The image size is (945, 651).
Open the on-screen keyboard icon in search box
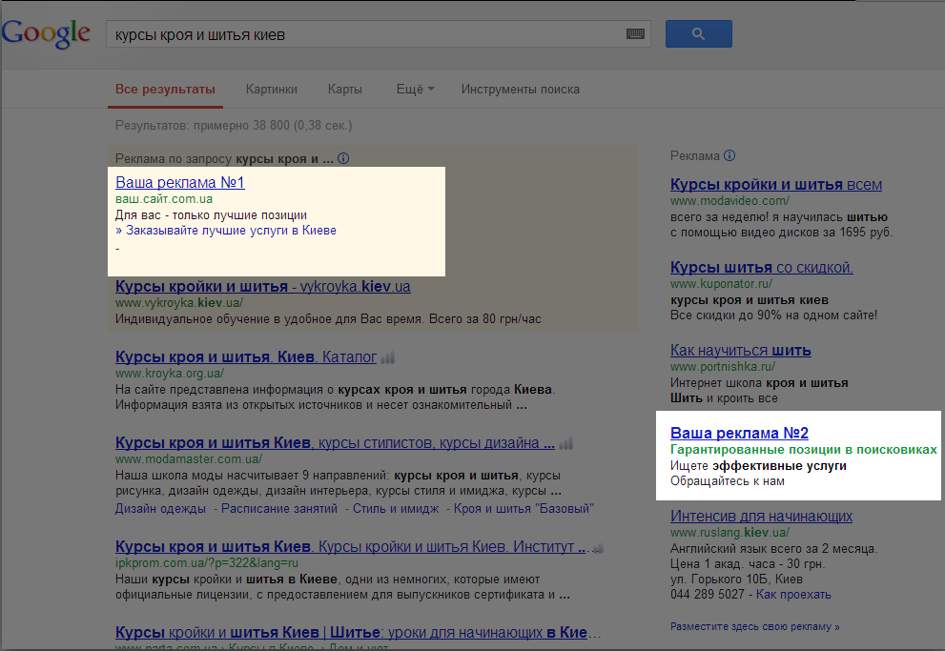(635, 34)
